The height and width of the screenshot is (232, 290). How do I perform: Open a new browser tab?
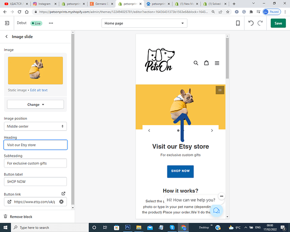pos(234,4)
